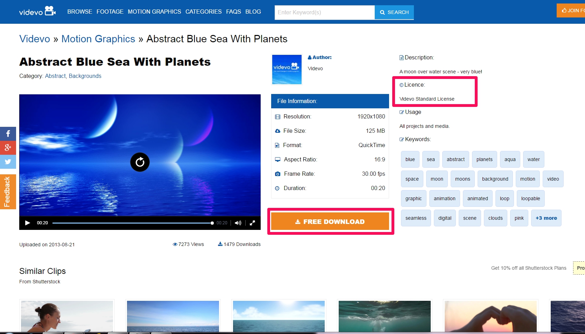Screen dimensions: 585x334
Task: Click the keyword search input field
Action: [x=324, y=12]
